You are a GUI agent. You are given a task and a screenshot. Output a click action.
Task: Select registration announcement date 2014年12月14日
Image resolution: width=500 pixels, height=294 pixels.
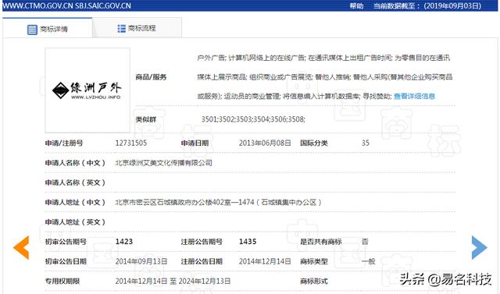[x=265, y=261]
